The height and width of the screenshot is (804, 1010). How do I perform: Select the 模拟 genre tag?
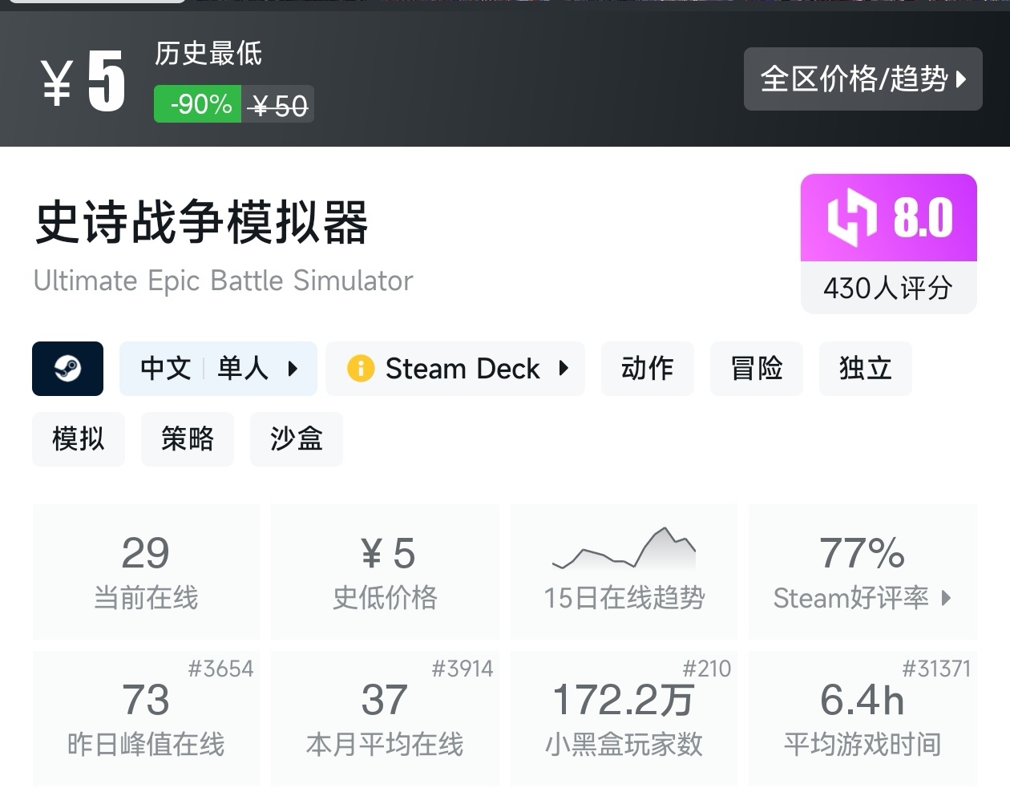pos(78,439)
